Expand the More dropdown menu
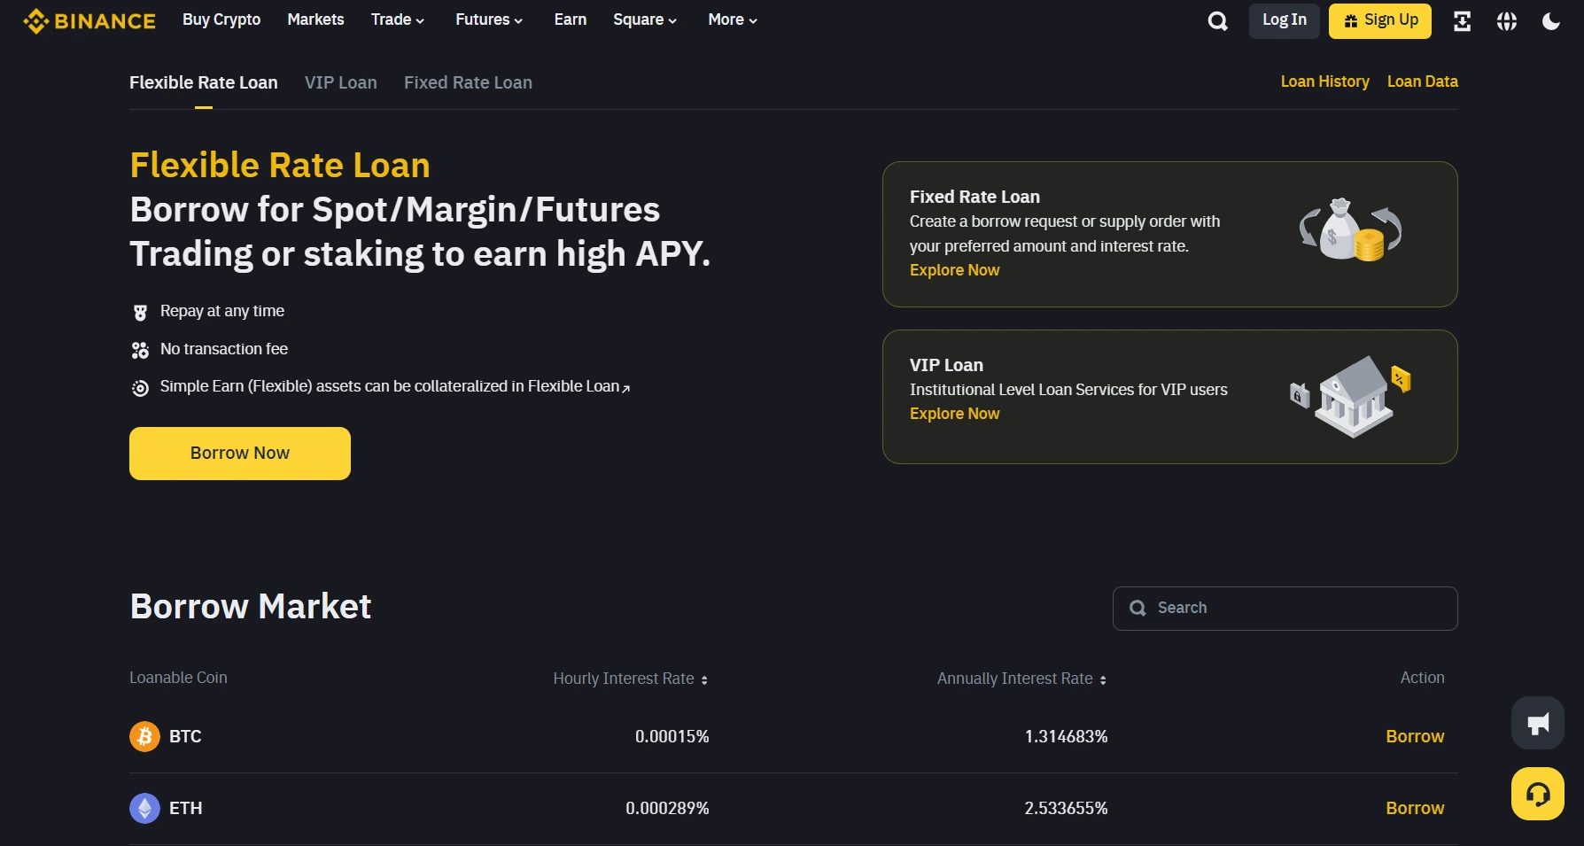 pos(733,19)
